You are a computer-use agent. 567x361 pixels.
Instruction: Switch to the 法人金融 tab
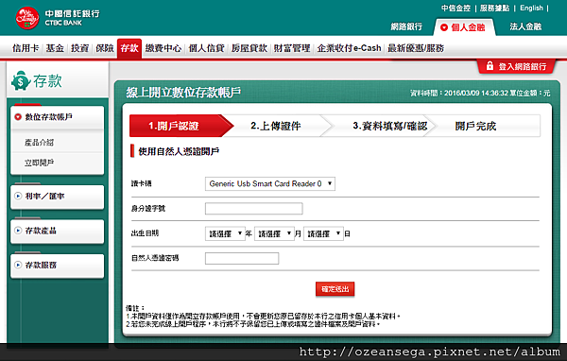[525, 26]
